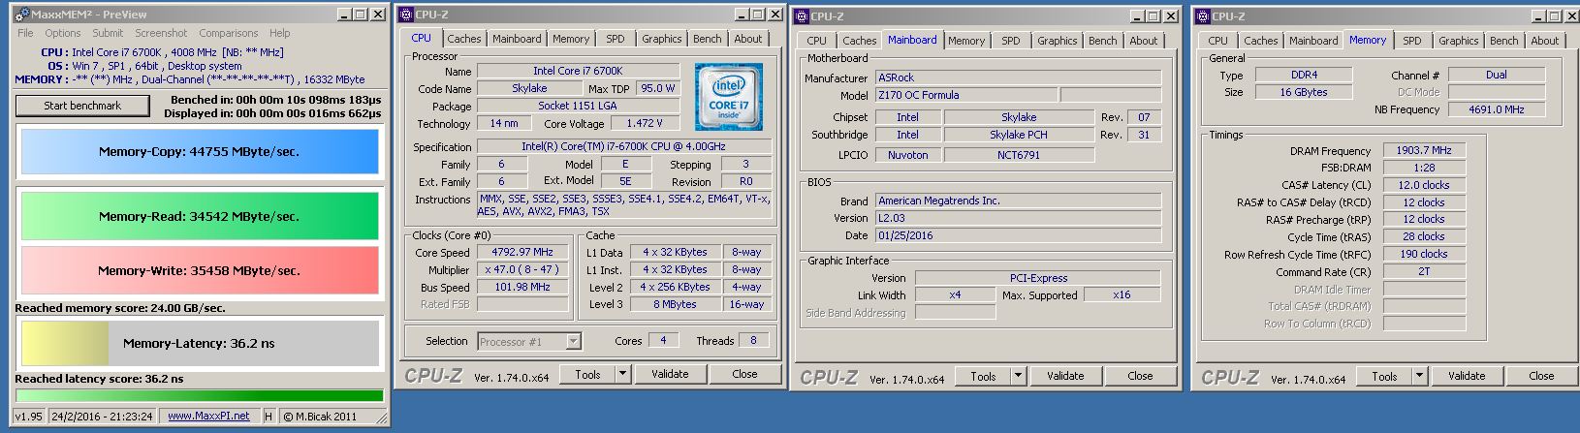
Task: Click Close button in Memory window
Action: 1541,376
